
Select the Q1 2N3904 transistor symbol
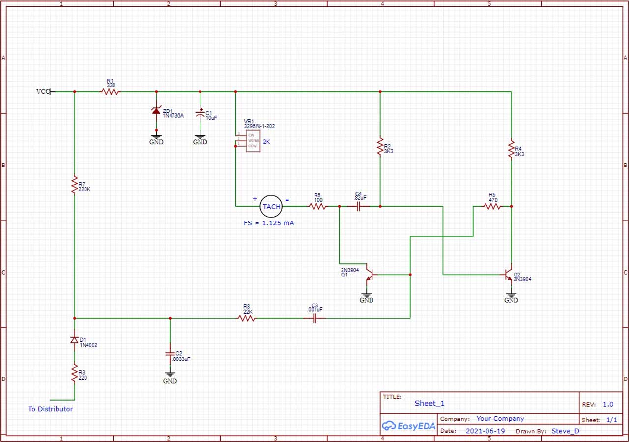(370, 275)
